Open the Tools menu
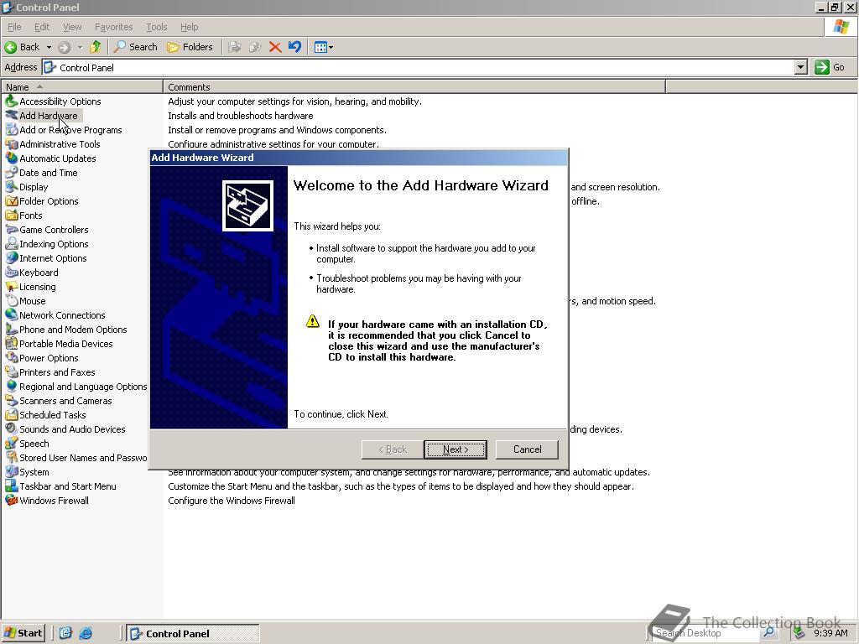Viewport: 859px width, 644px height. coord(157,27)
